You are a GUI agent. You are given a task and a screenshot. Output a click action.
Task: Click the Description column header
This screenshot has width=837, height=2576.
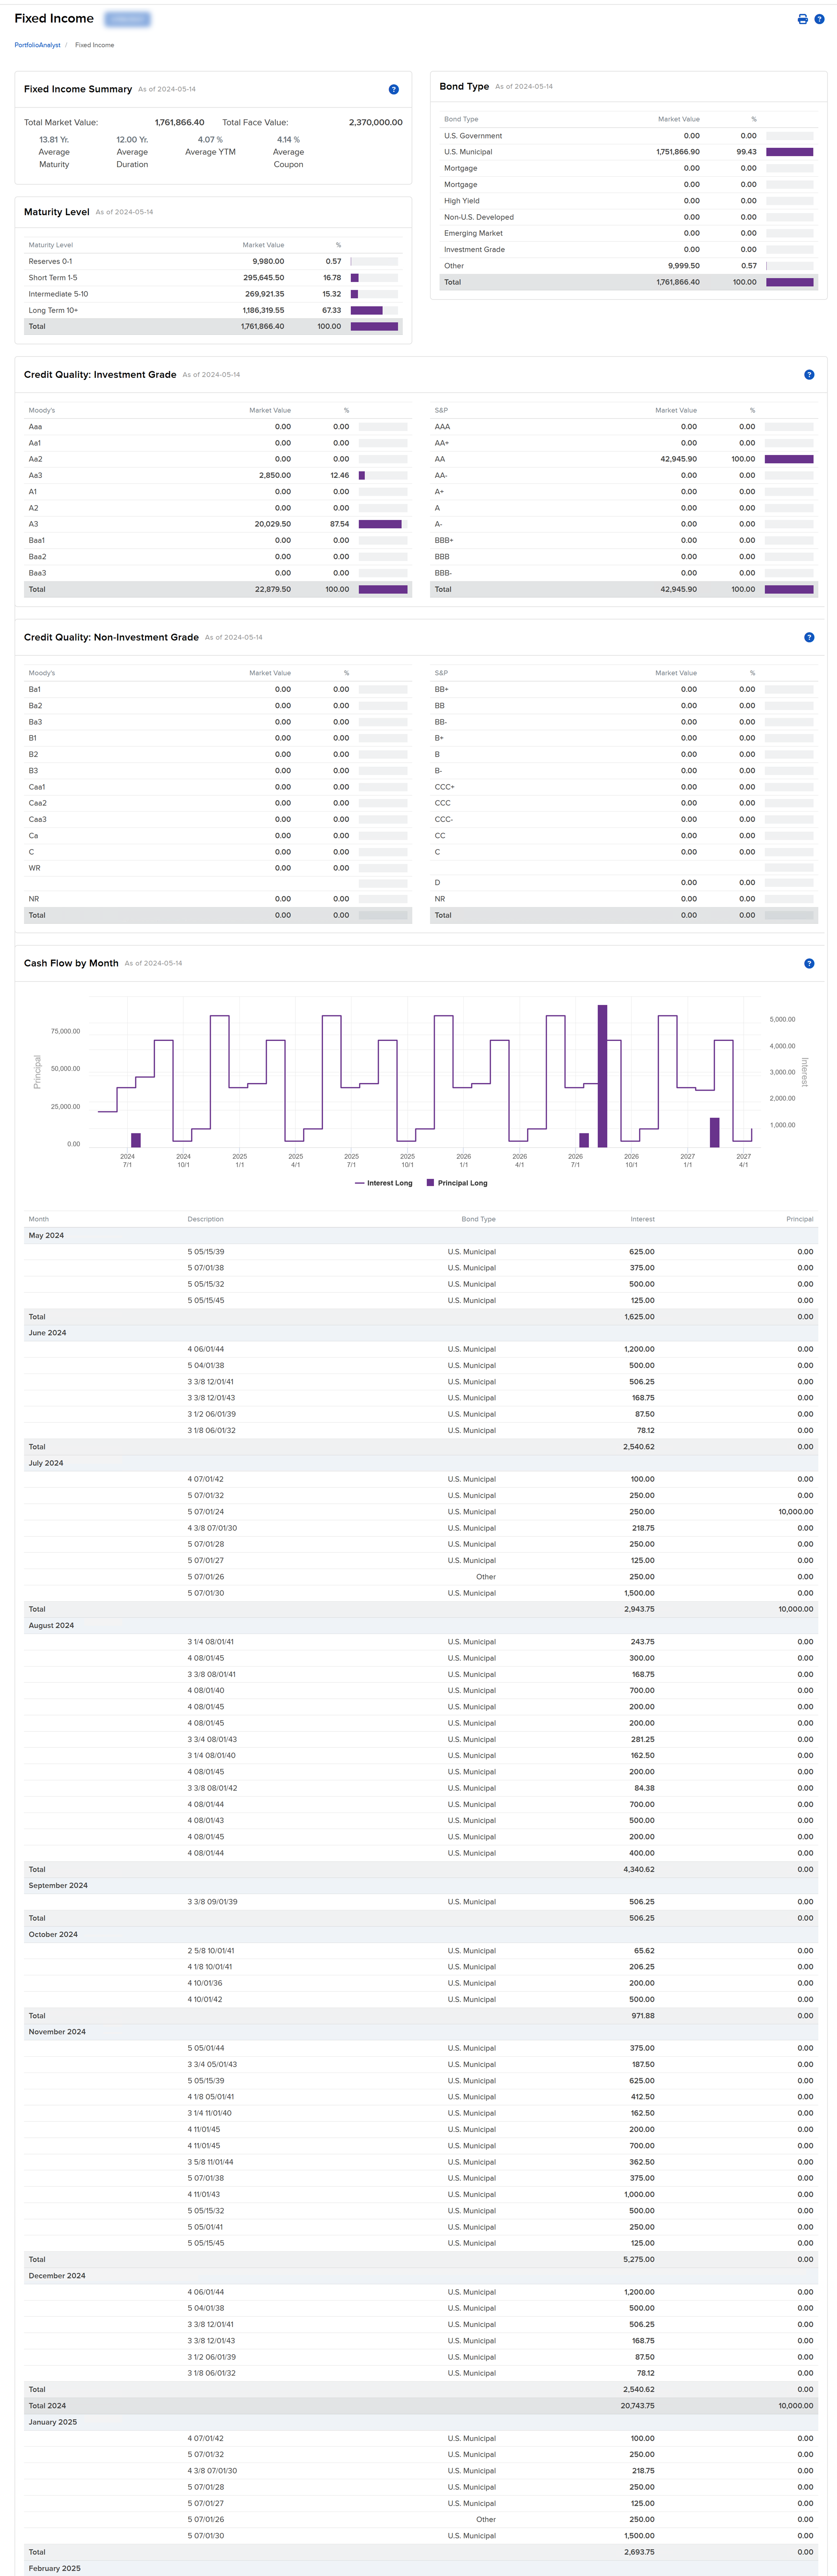(205, 1219)
